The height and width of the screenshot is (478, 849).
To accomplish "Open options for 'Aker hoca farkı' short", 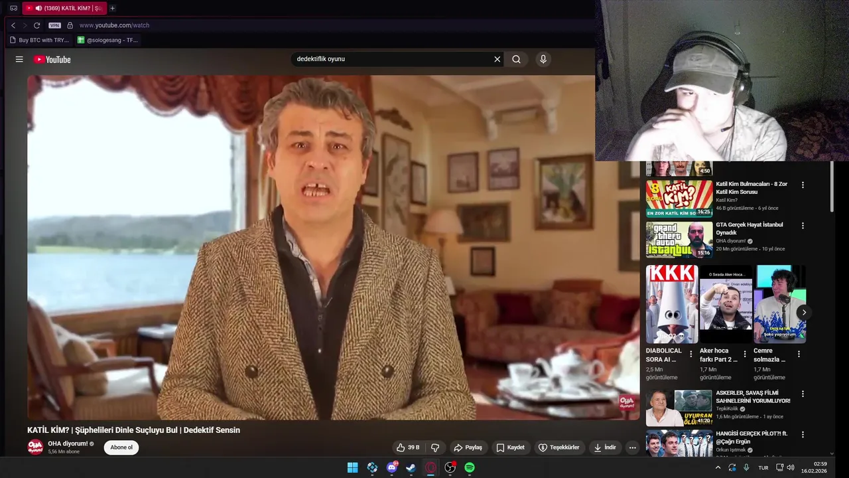I will pyautogui.click(x=745, y=355).
